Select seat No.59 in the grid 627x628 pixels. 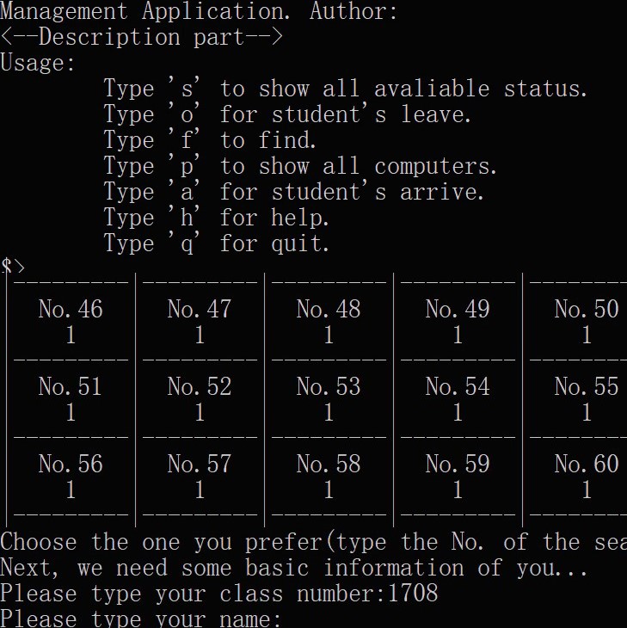coord(458,477)
